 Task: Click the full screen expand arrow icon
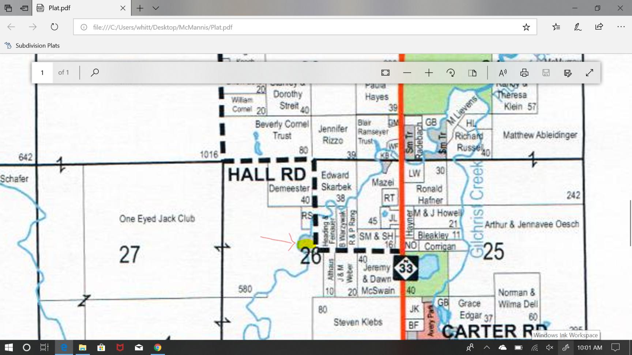pyautogui.click(x=589, y=73)
